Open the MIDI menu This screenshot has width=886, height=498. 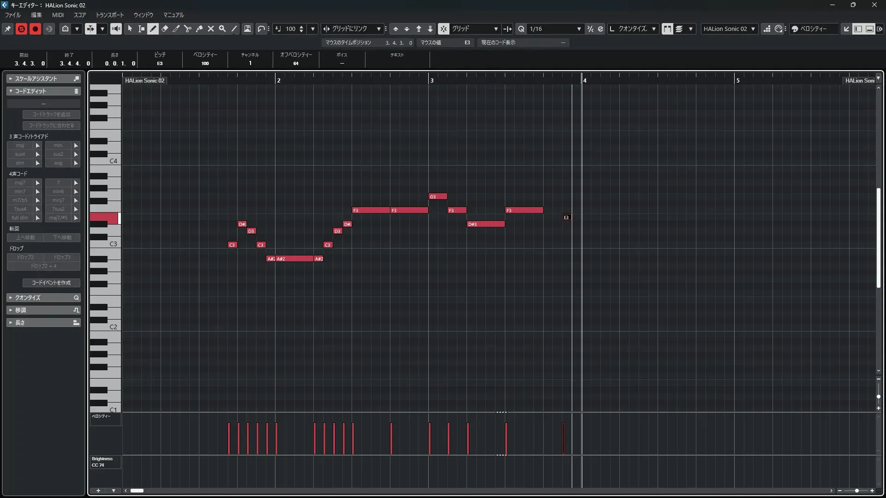(x=58, y=15)
